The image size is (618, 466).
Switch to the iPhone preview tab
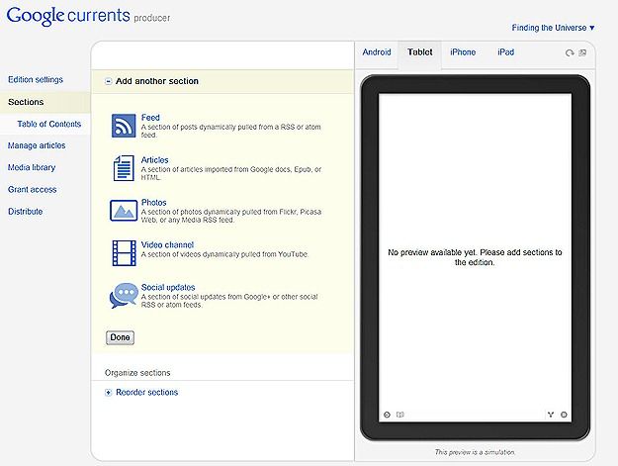coord(463,52)
